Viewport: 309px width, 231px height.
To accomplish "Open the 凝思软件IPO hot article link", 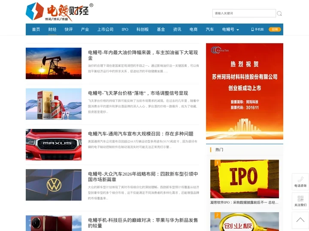I will (244, 202).
